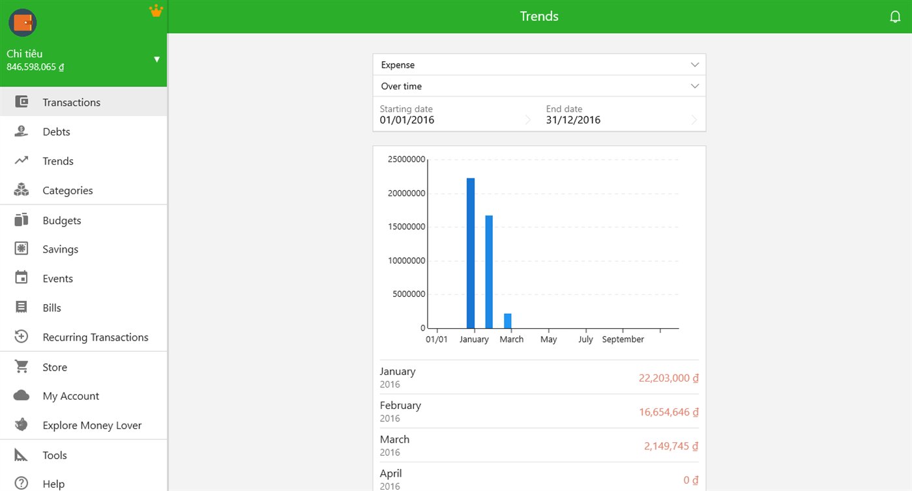This screenshot has width=912, height=491.
Task: Click the premium crown icon
Action: (156, 10)
